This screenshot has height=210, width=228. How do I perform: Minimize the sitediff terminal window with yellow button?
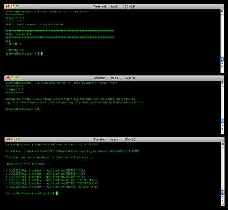point(13,7)
